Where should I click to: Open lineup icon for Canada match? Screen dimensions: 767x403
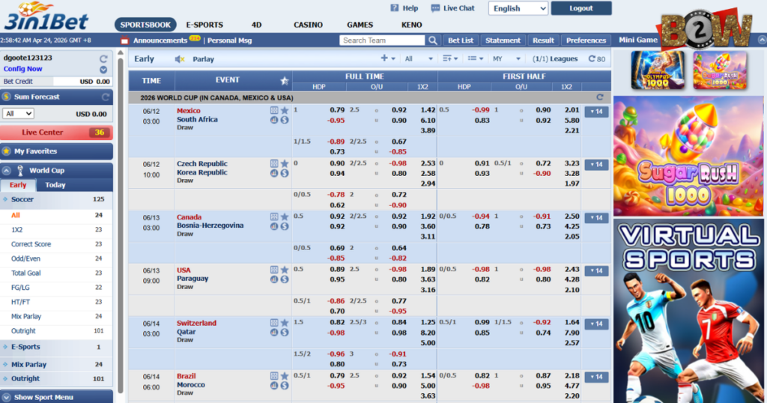click(274, 216)
